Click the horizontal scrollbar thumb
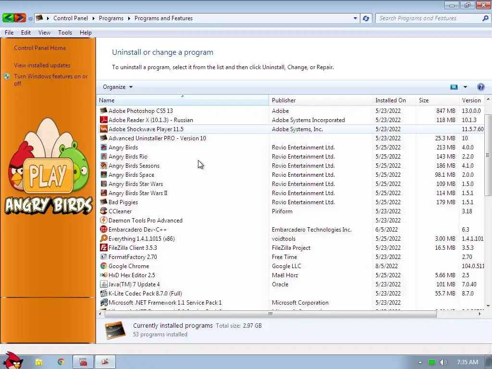Viewport: 492px width, 369px height. coord(270,314)
